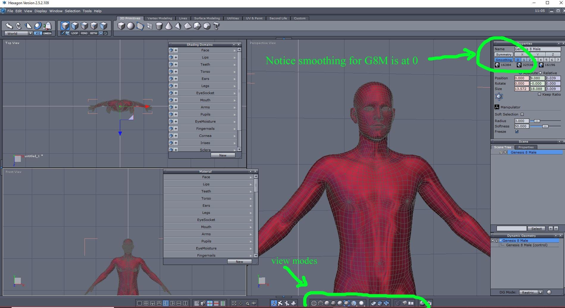
Task: Select wireframe display mode globe icon
Action: pos(314,303)
